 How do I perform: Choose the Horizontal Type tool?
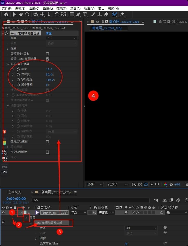(x=85, y=14)
